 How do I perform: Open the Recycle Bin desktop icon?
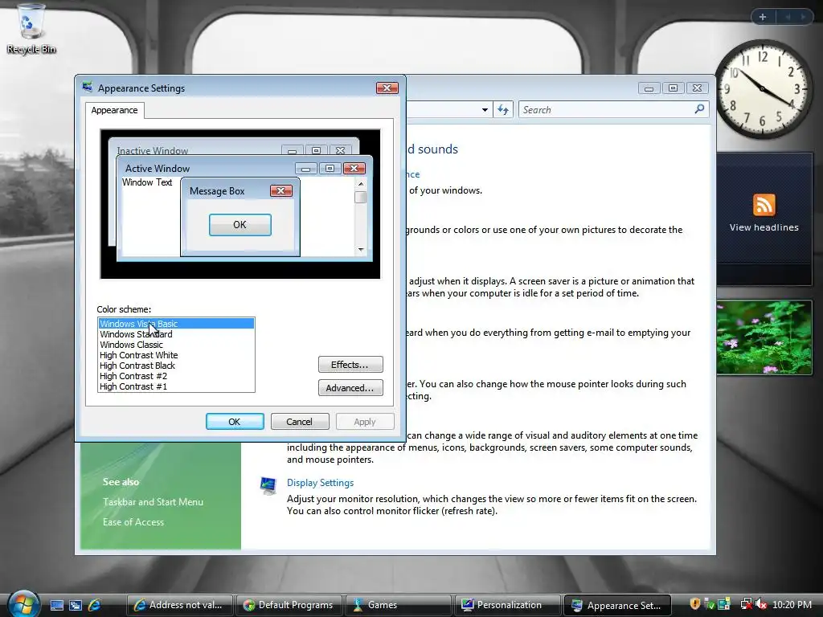pyautogui.click(x=31, y=28)
